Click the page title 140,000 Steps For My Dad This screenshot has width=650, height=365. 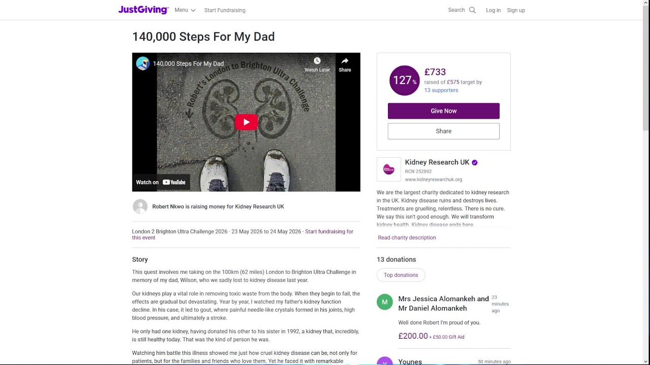[x=204, y=36]
